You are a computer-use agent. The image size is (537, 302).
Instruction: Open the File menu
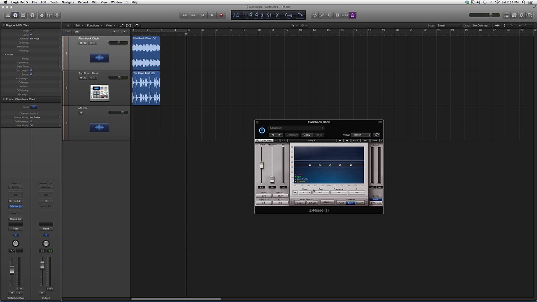[34, 2]
